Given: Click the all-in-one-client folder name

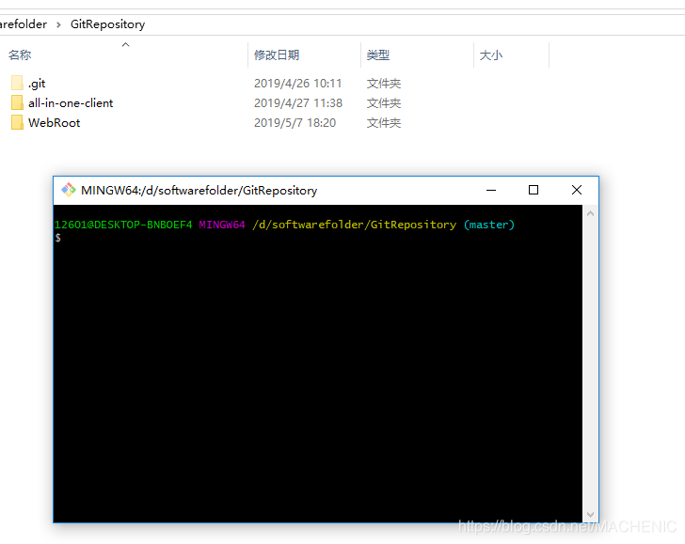Looking at the screenshot, I should (71, 103).
